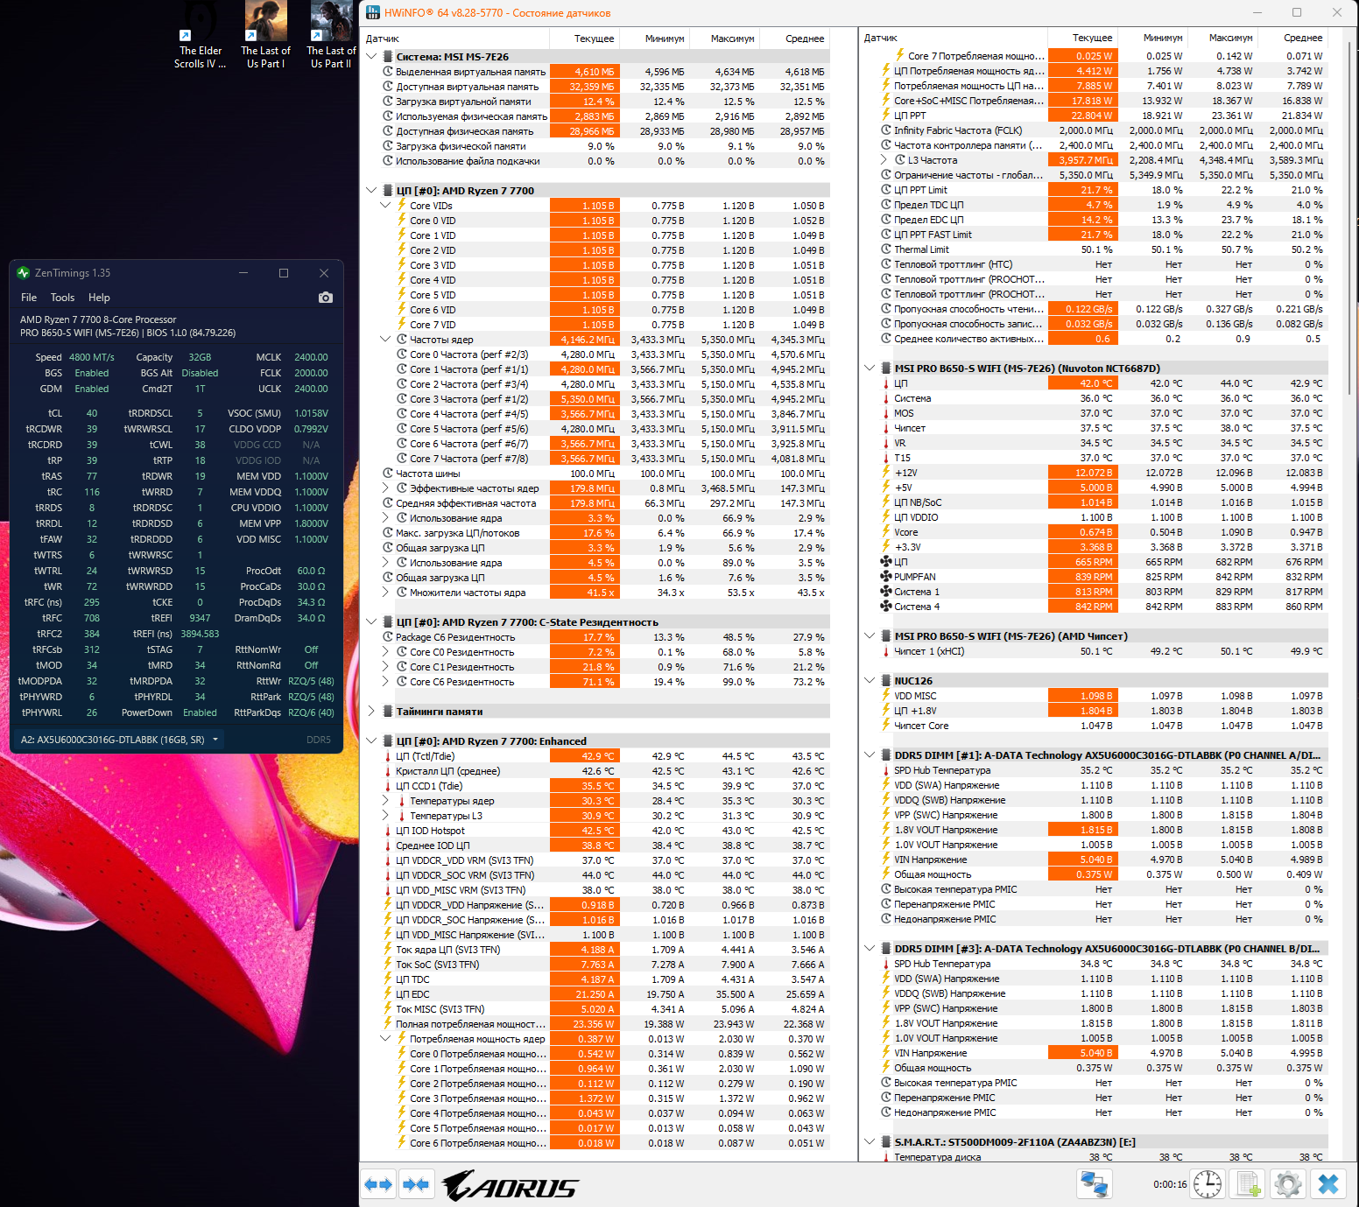Click the left panel 'Максимум' column header

[724, 39]
